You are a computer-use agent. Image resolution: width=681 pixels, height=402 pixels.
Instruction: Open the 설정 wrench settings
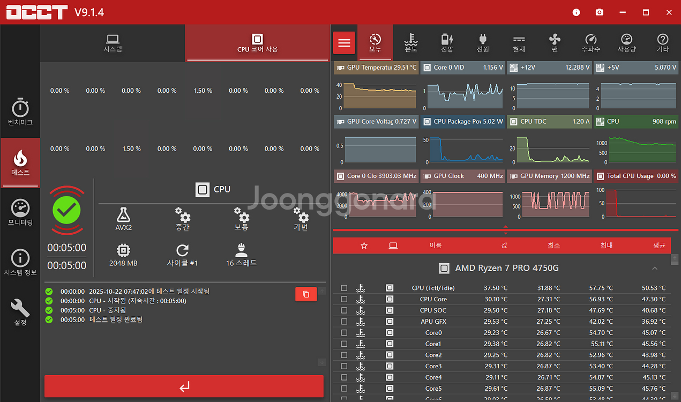20,311
